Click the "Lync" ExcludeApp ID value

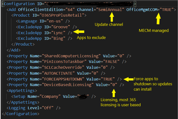coord(58,33)
